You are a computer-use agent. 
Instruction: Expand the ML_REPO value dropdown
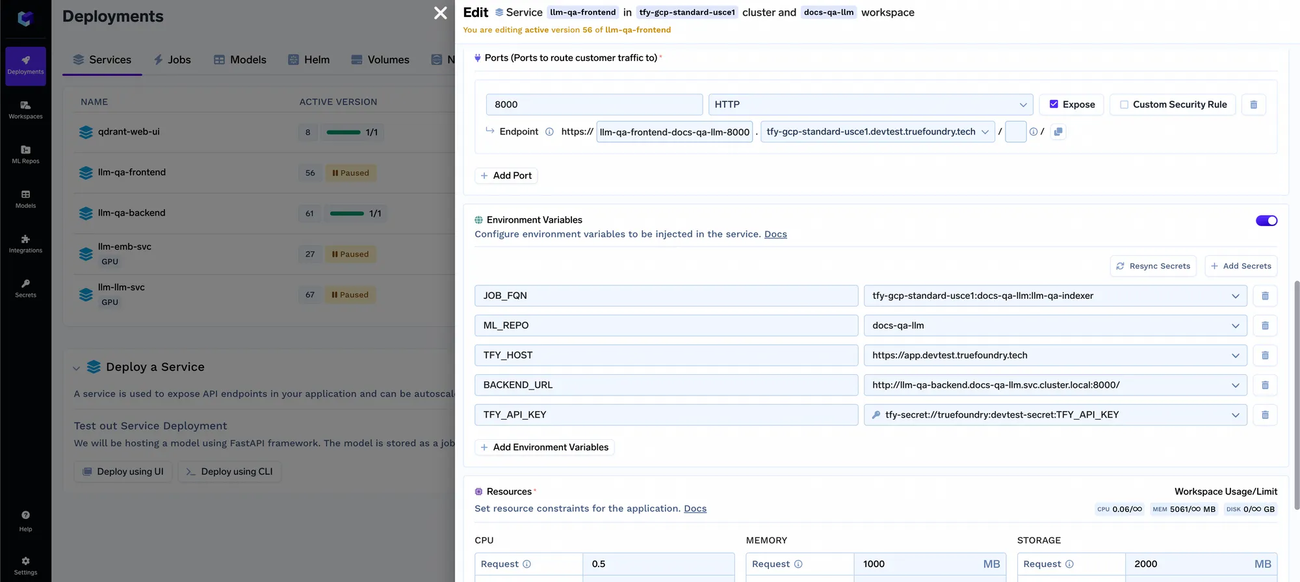point(1235,326)
